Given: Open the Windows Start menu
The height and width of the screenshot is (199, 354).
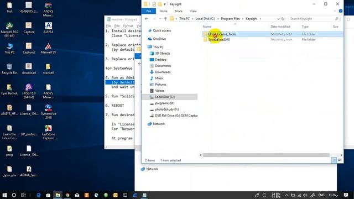Looking at the screenshot, I should click(x=4, y=195).
